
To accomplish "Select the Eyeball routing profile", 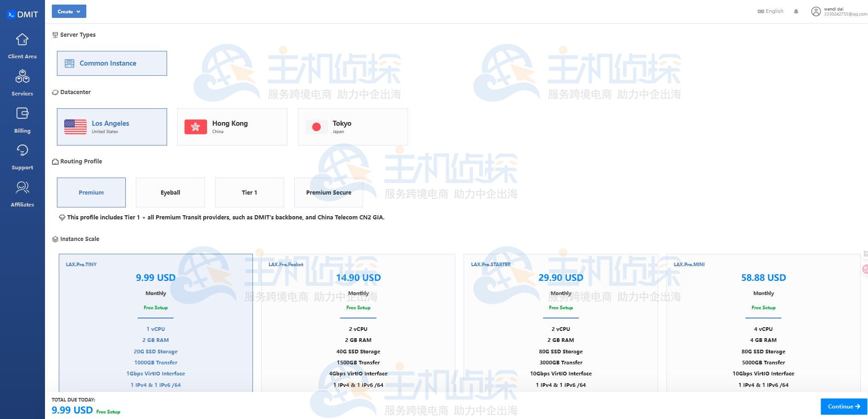I will pyautogui.click(x=170, y=192).
